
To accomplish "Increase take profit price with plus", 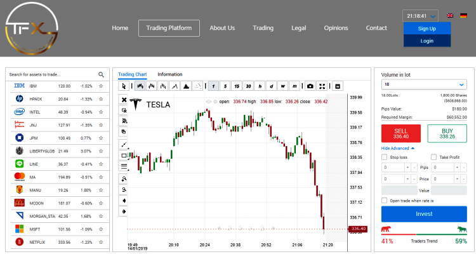I will [457, 179].
